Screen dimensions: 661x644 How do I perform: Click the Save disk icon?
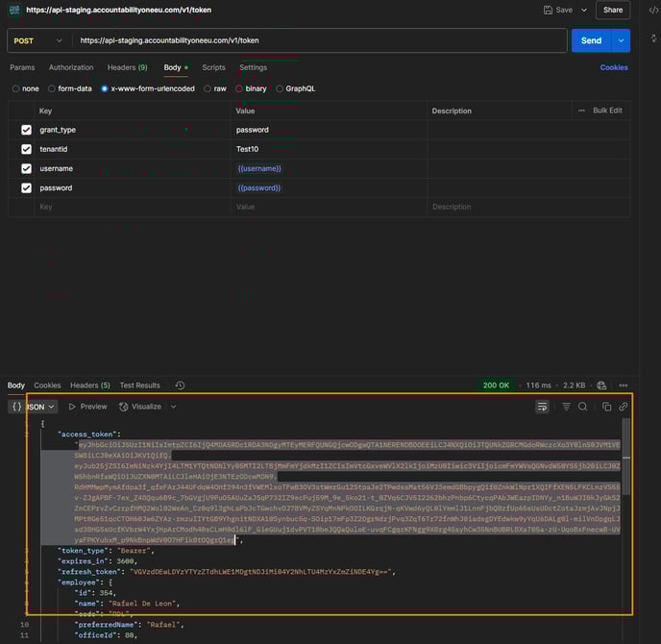click(548, 10)
